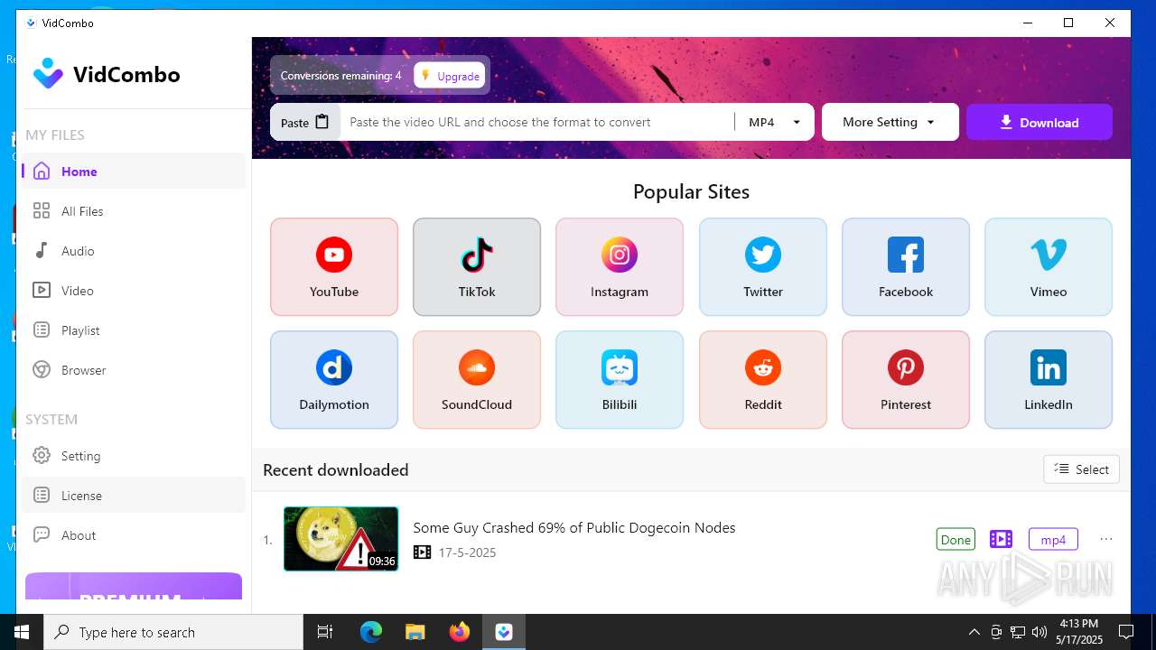Open the Facebook site card

click(x=906, y=266)
